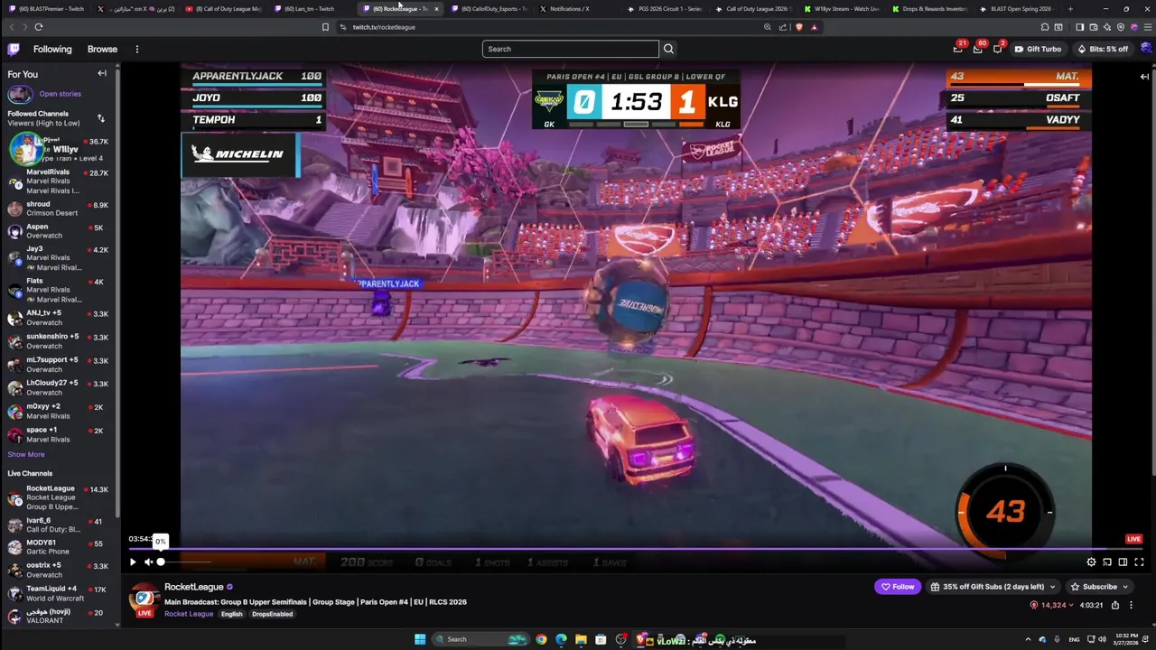1156x650 pixels.
Task: Click the clip icon in the player controls
Action: tap(1107, 562)
